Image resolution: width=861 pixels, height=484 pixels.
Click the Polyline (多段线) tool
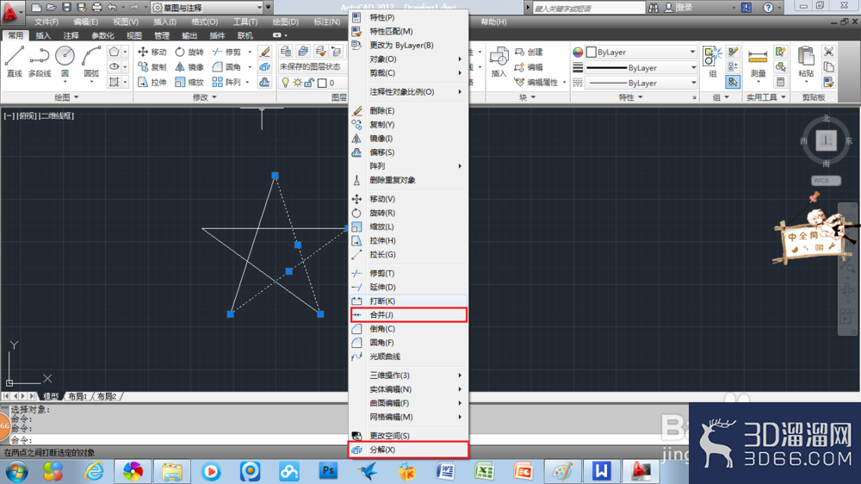[x=39, y=61]
